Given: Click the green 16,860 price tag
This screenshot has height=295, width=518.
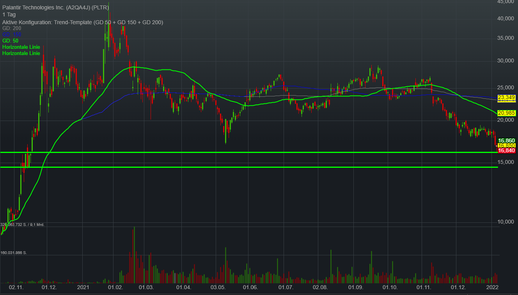Looking at the screenshot, I should pos(507,140).
